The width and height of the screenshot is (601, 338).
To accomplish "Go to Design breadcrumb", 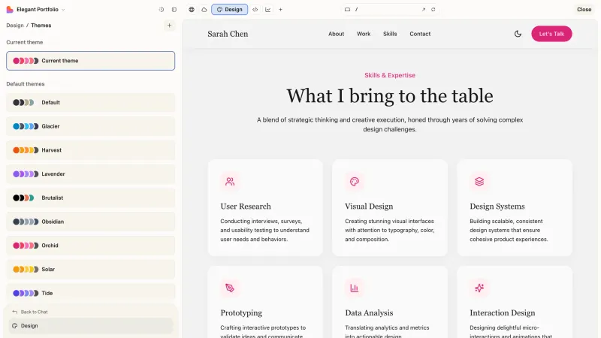I will tap(15, 26).
